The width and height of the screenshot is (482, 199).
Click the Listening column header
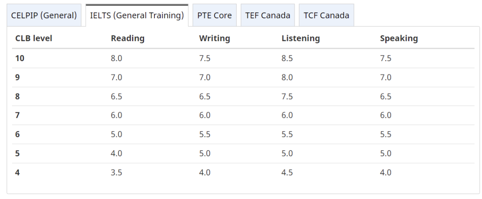301,38
